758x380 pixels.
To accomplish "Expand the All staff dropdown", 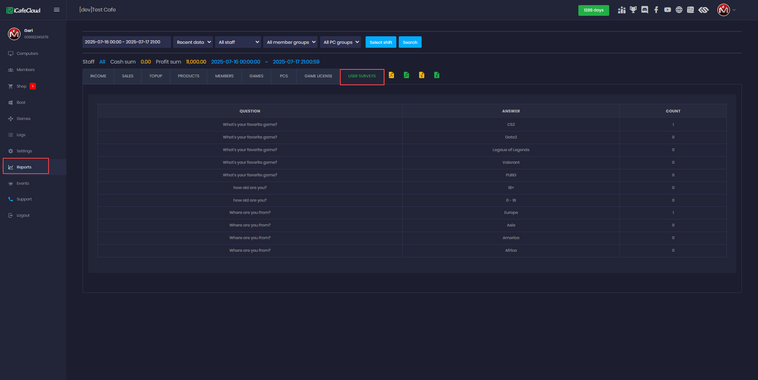I will tap(238, 42).
